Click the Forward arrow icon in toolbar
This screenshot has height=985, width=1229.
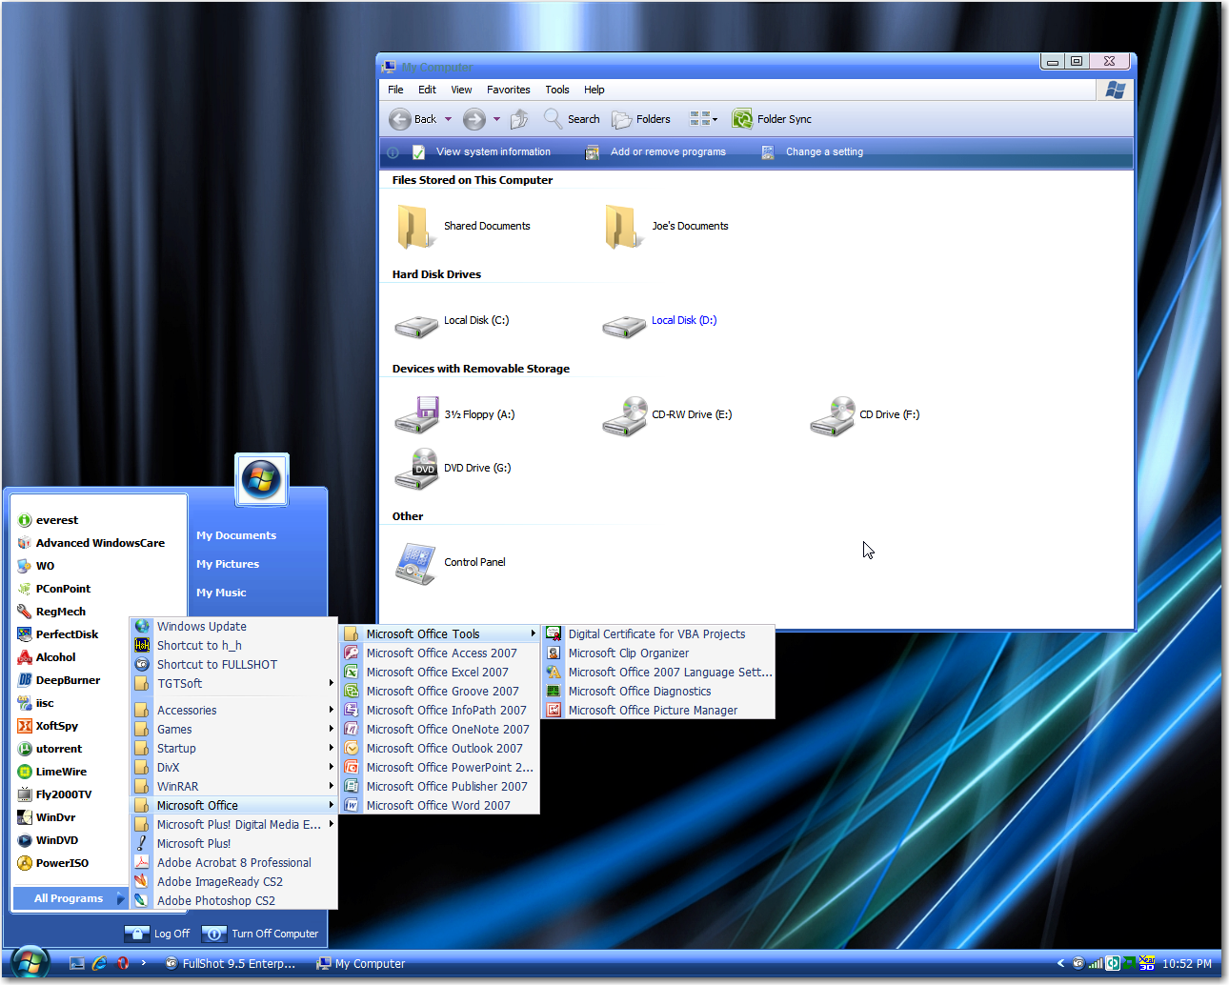coord(474,119)
